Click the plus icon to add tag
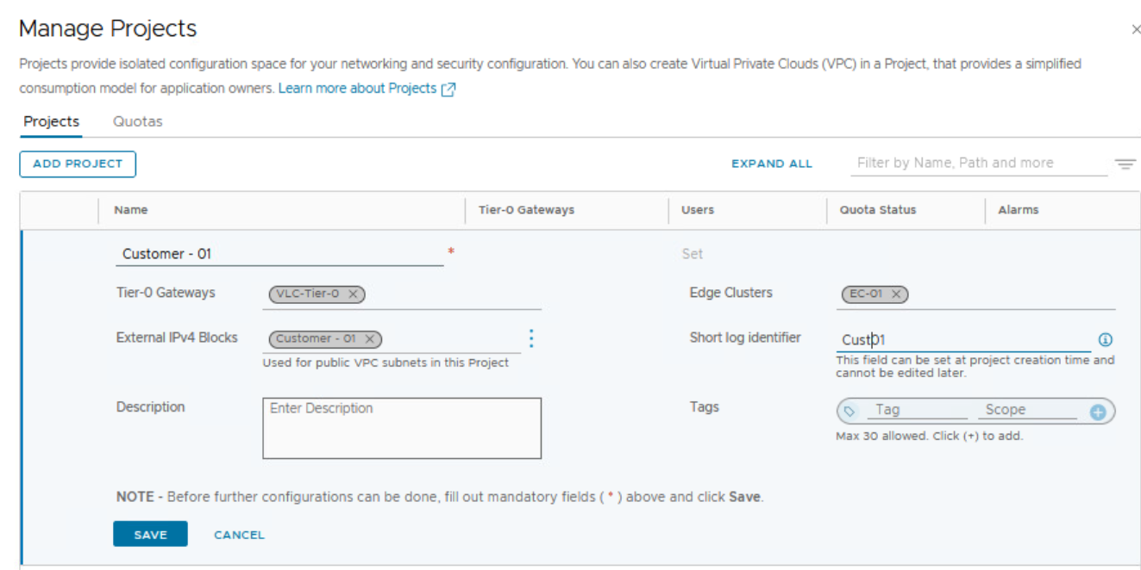 [x=1097, y=412]
